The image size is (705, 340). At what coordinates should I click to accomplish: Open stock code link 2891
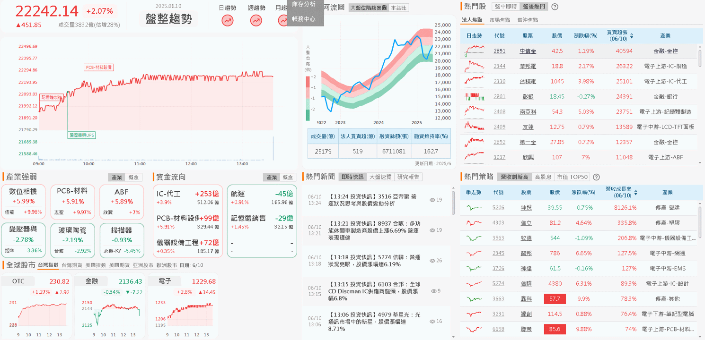[x=499, y=51]
